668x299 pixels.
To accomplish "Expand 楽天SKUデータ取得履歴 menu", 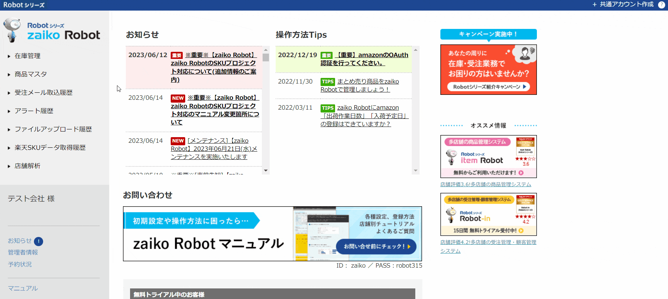I will 47,148.
